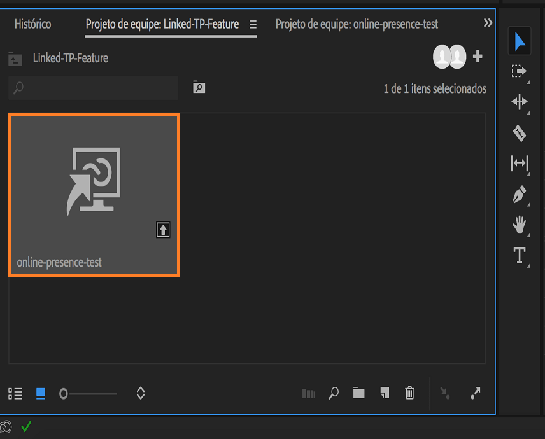Select the Pen tool
This screenshot has height=439, width=545.
click(520, 195)
